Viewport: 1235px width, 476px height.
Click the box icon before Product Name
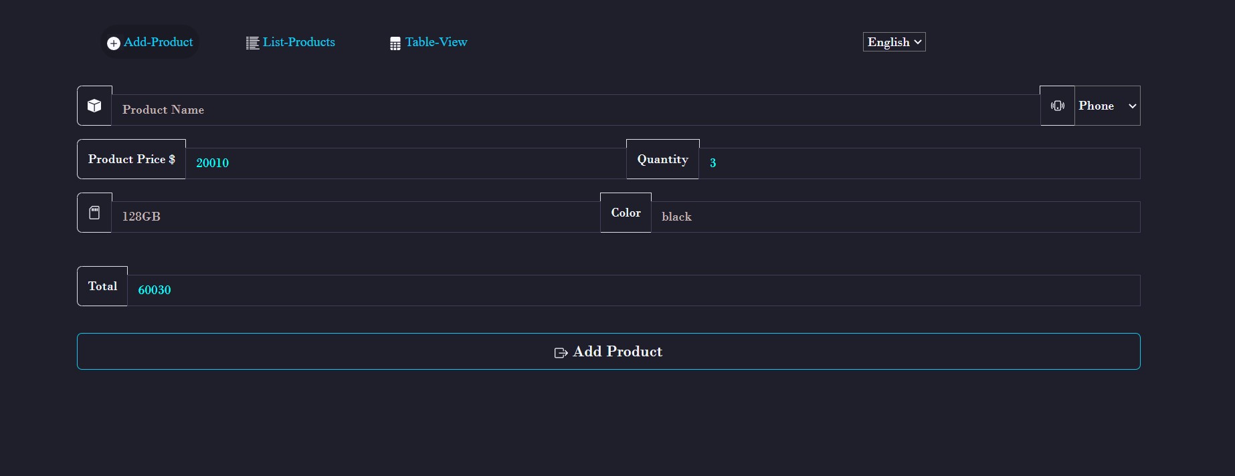pos(94,106)
